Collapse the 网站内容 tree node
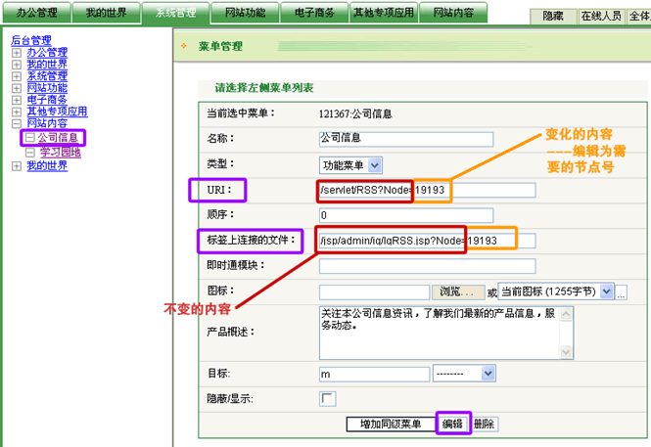This screenshot has height=447, width=651. coord(17,124)
